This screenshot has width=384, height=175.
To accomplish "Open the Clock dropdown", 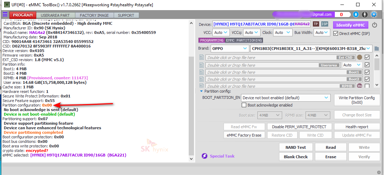I will (x=283, y=32).
